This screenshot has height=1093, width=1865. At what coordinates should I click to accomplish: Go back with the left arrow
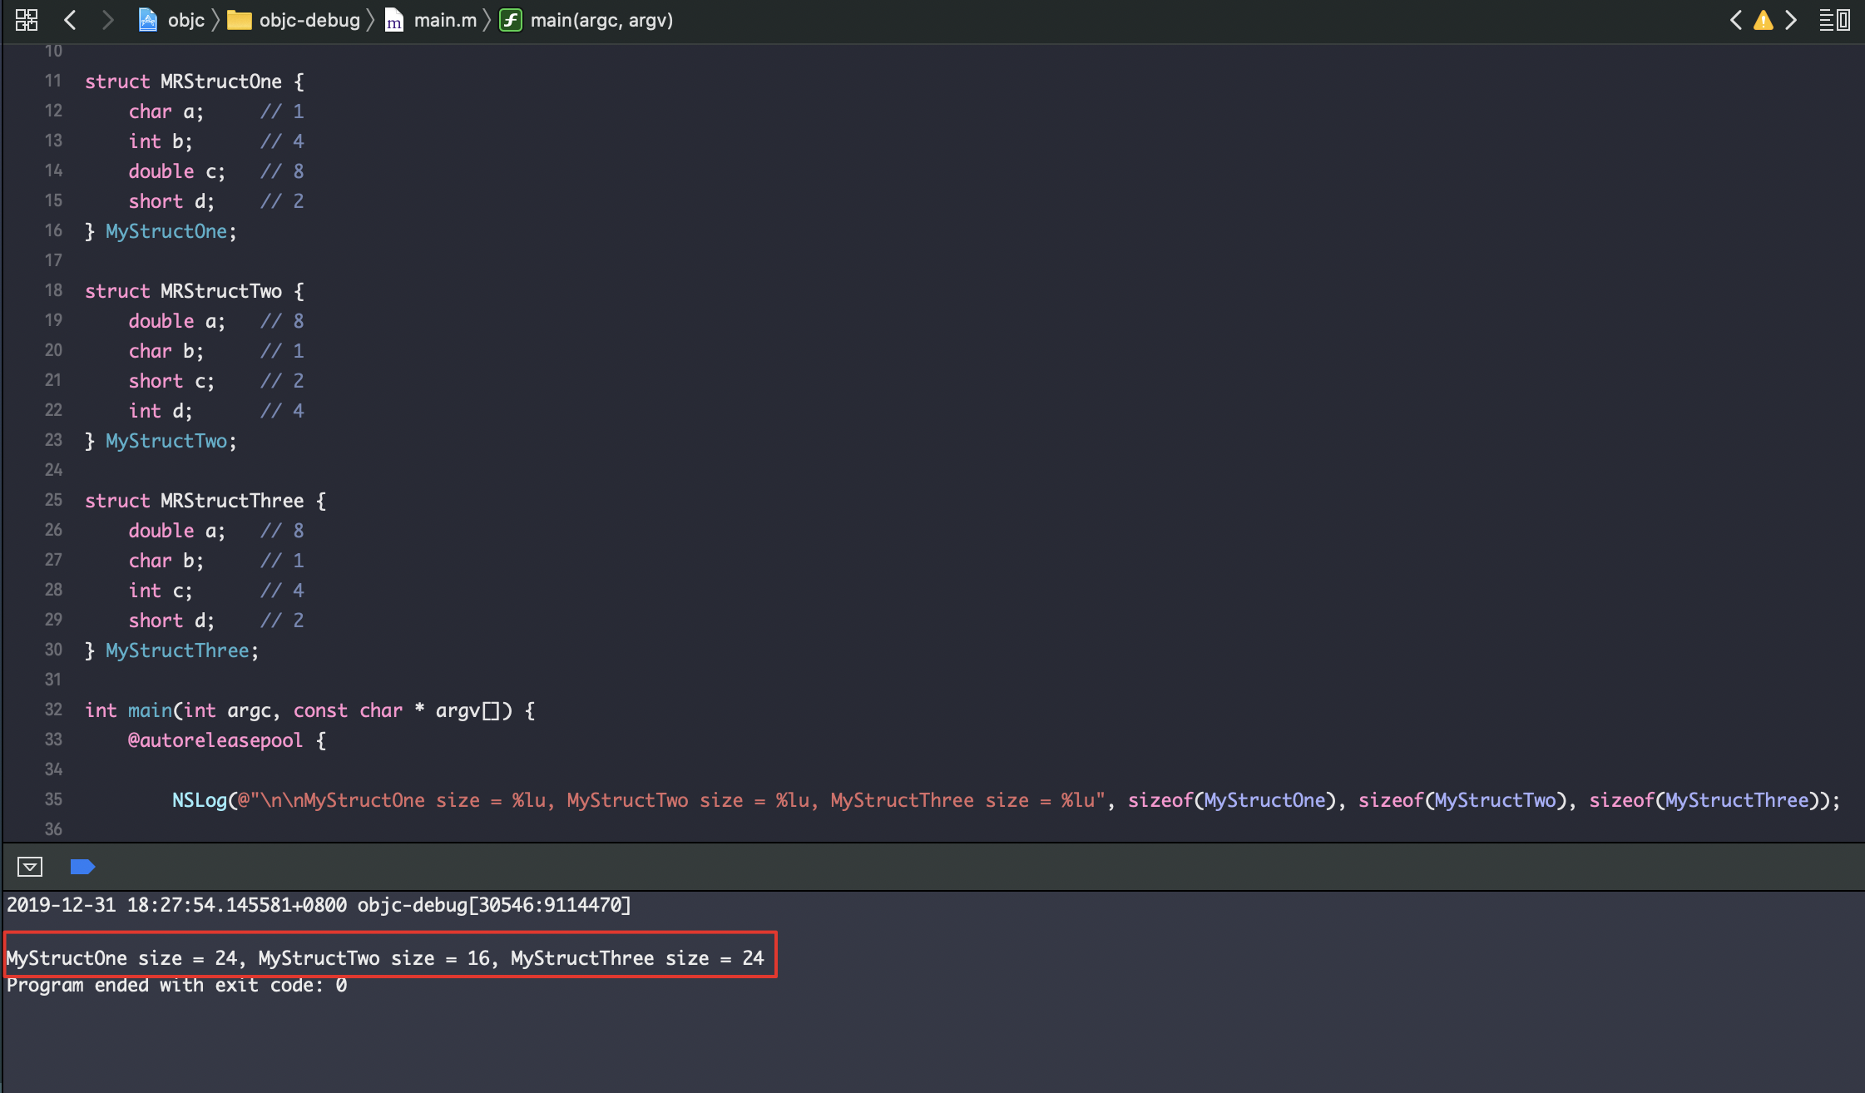71,20
